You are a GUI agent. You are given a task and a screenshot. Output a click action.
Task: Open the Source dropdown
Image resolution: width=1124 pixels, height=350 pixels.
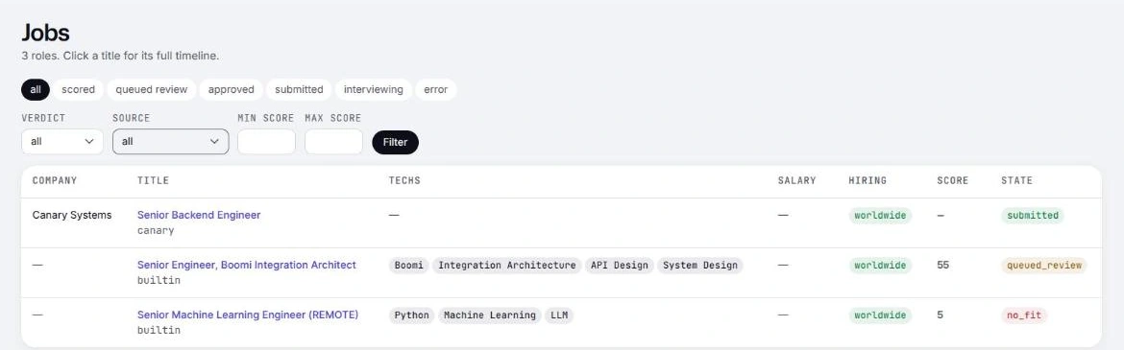click(171, 142)
